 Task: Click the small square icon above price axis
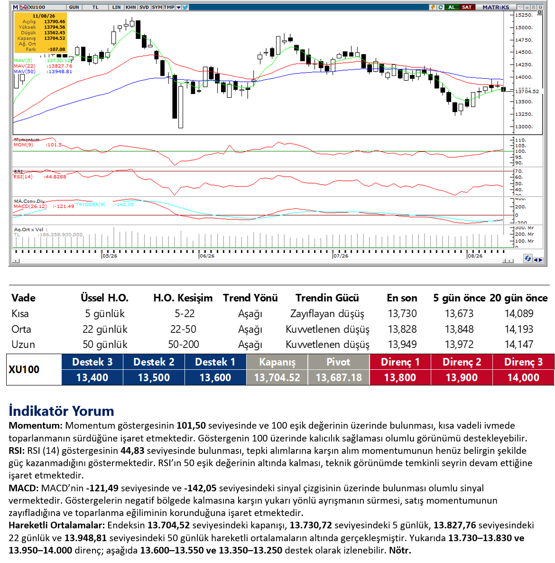tap(539, 12)
